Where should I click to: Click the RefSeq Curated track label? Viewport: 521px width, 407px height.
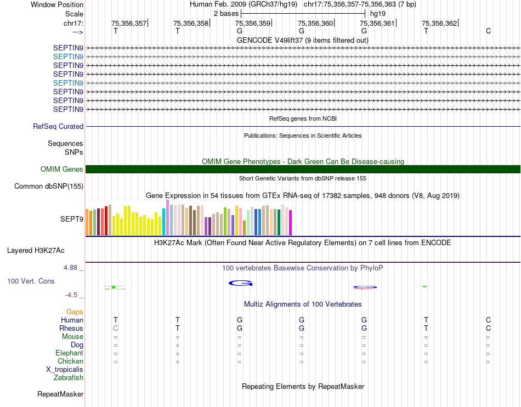point(58,126)
